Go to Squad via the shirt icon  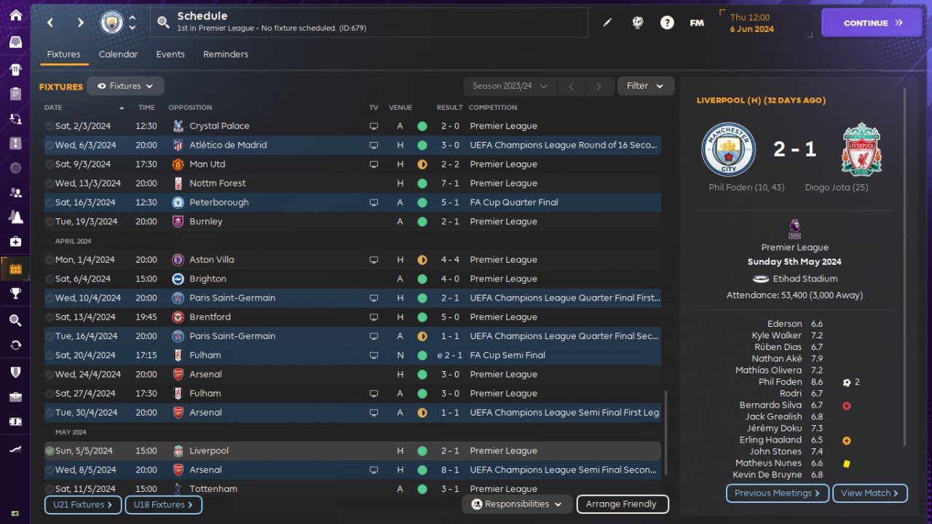click(15, 70)
